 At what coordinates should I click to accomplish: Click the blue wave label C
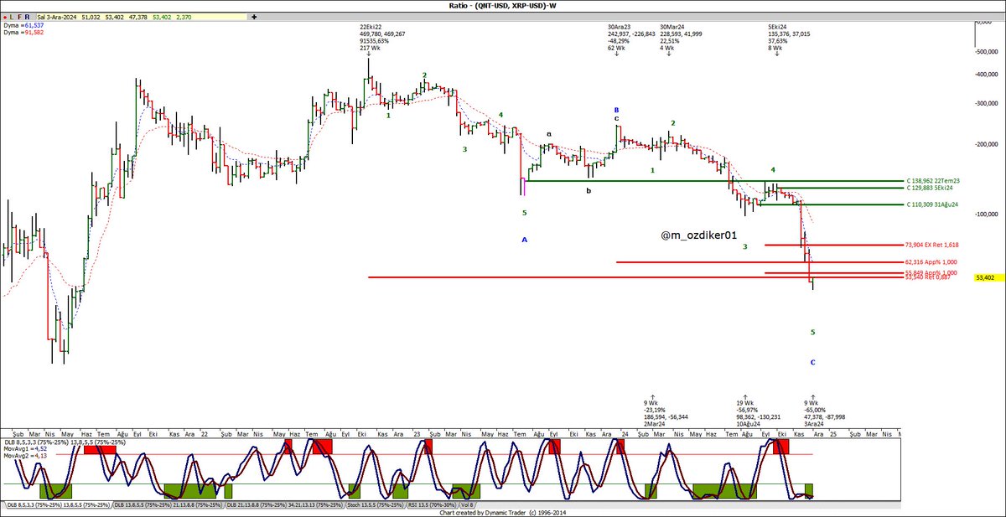coord(812,362)
